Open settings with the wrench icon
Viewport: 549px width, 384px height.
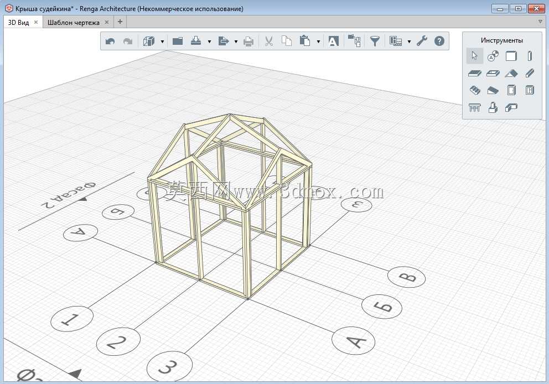tap(422, 41)
